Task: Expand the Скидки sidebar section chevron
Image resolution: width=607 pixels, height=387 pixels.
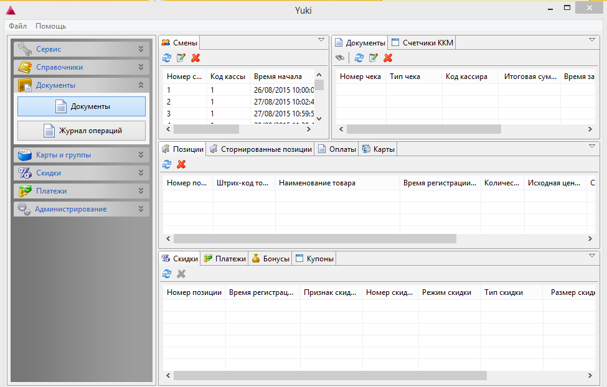Action: (x=141, y=173)
